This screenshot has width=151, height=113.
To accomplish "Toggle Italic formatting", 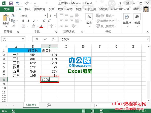I will pos(28,21).
